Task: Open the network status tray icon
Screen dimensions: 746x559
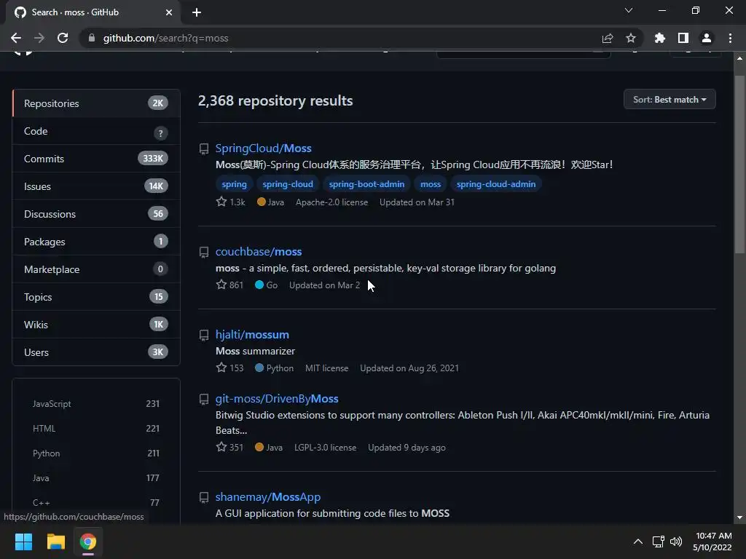Action: [x=658, y=542]
